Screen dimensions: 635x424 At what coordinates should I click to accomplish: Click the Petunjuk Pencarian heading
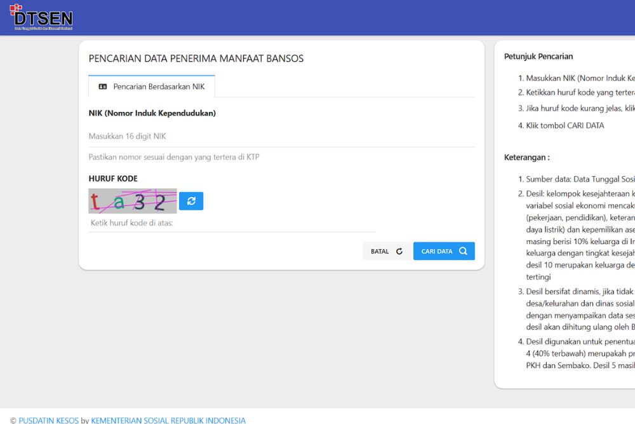tap(538, 57)
